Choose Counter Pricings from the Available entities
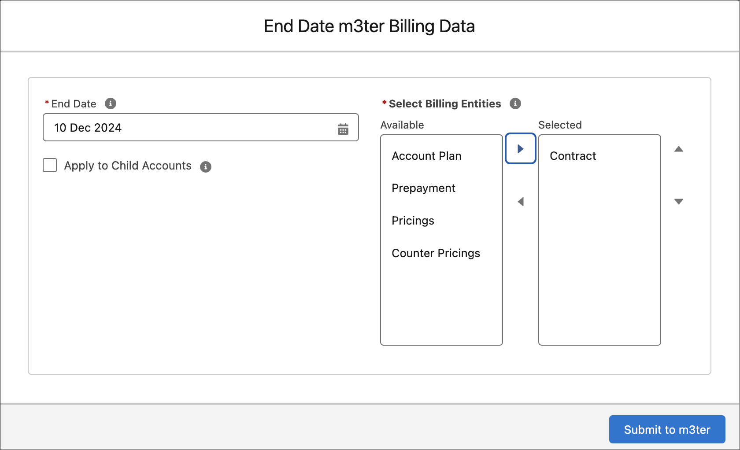 (436, 253)
